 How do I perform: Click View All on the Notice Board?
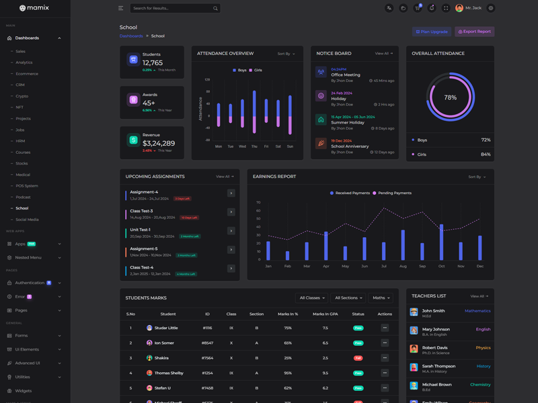tap(383, 54)
